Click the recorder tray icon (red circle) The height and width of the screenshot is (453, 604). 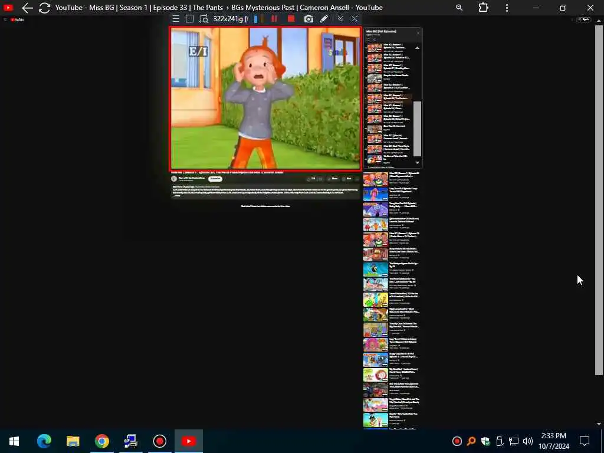click(x=457, y=441)
